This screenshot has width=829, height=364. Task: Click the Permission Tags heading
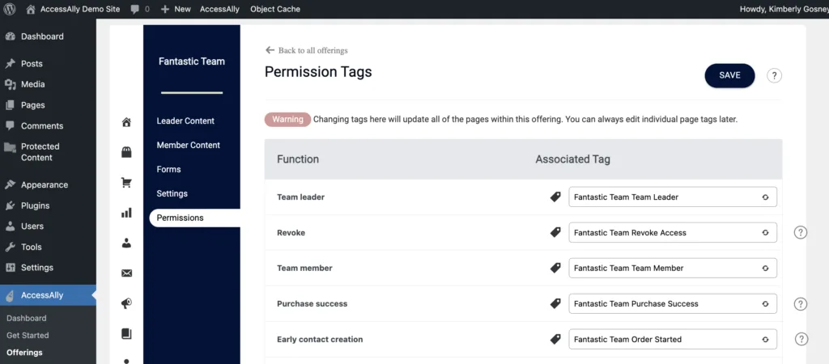coord(318,71)
